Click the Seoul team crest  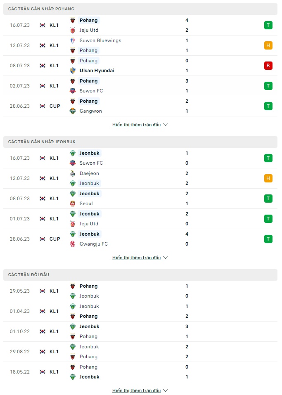(x=73, y=203)
